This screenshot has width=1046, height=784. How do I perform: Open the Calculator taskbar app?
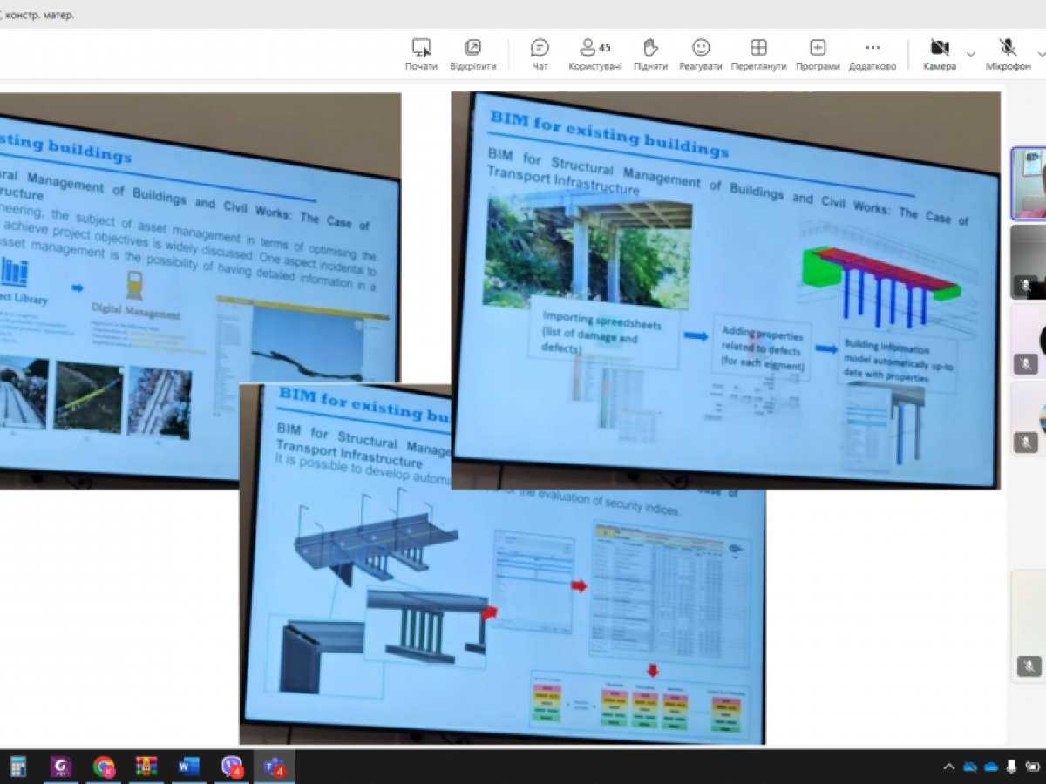click(17, 767)
